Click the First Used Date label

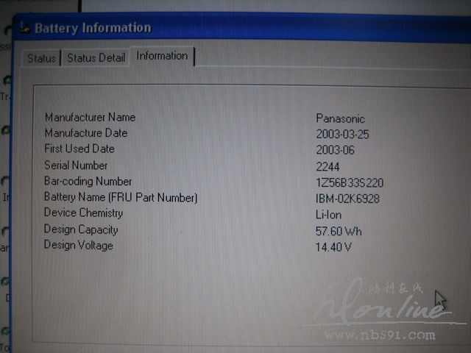[79, 149]
